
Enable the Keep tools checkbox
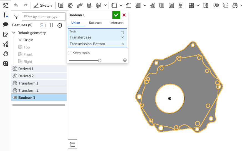coord(70,53)
